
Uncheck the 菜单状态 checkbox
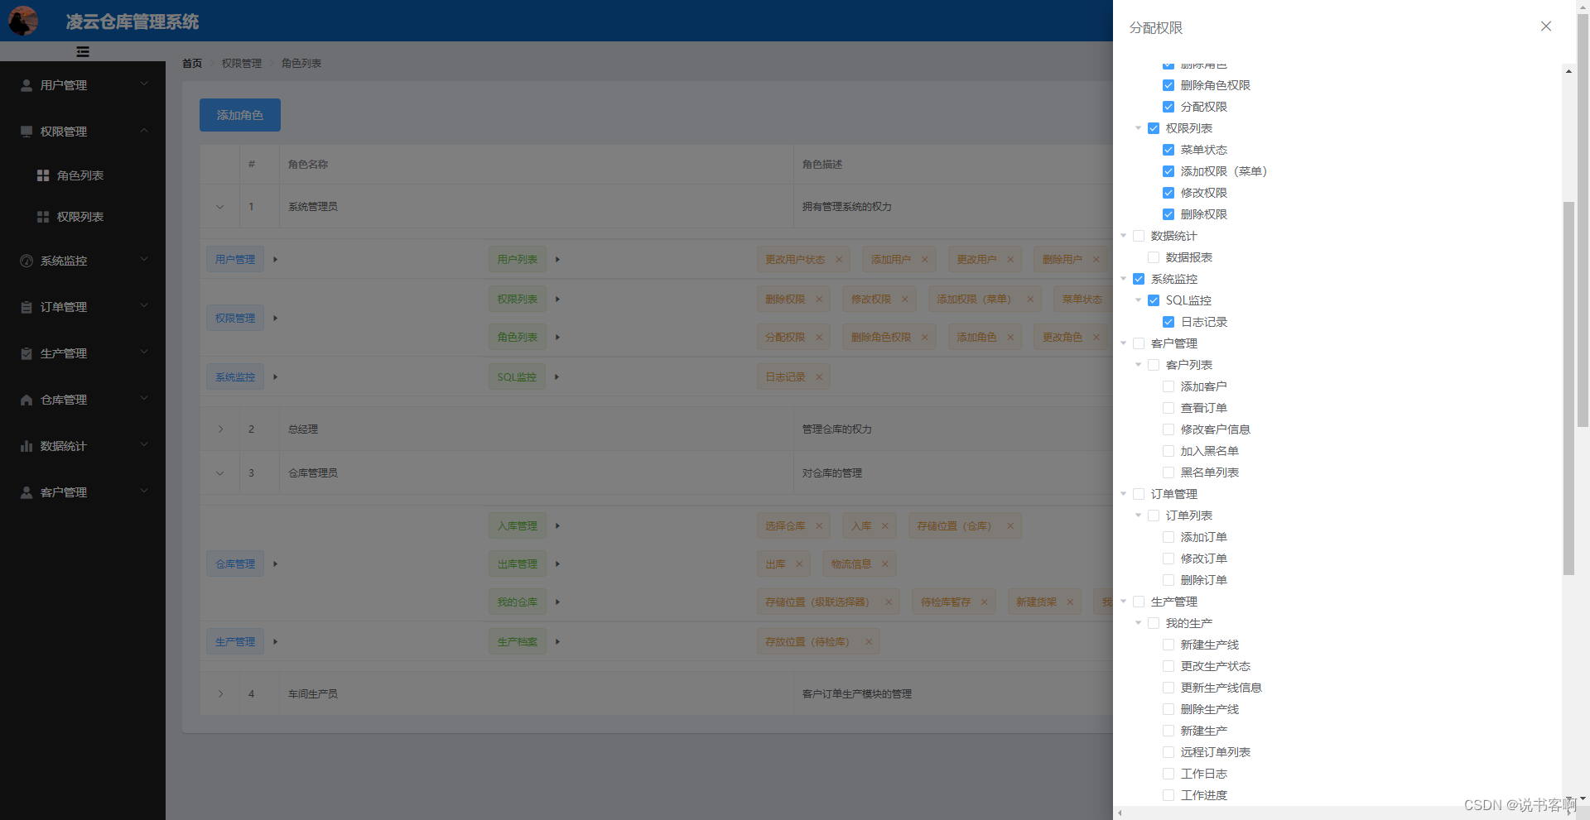pyautogui.click(x=1168, y=150)
